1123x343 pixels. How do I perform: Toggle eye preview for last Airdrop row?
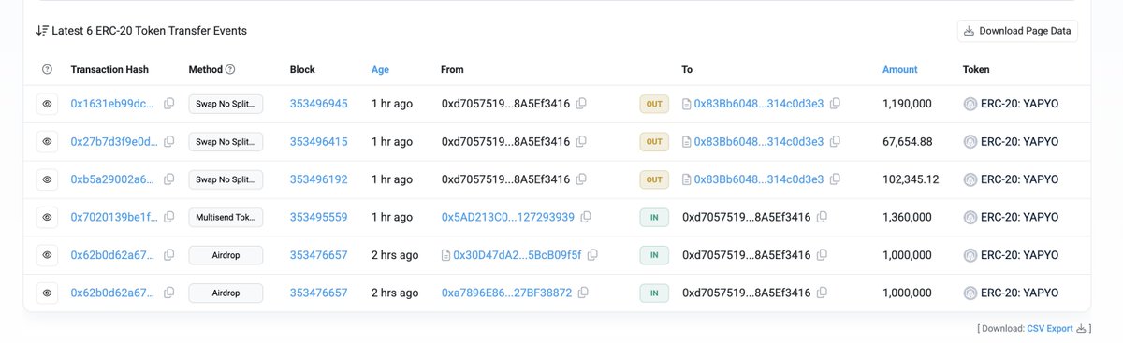click(x=48, y=293)
